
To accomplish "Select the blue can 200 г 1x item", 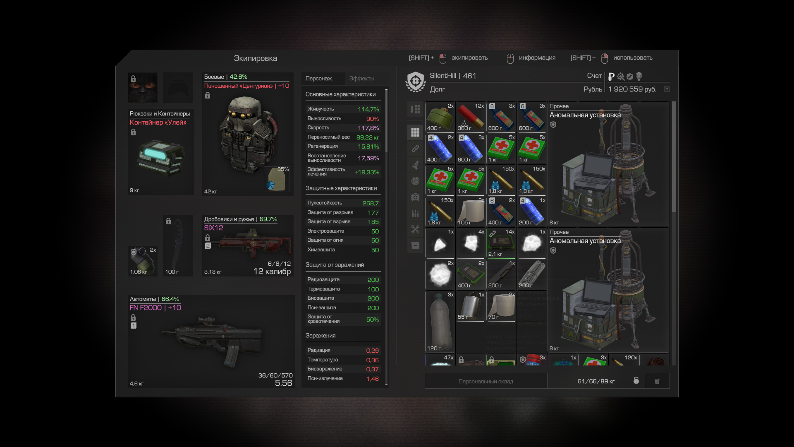I will pyautogui.click(x=532, y=211).
